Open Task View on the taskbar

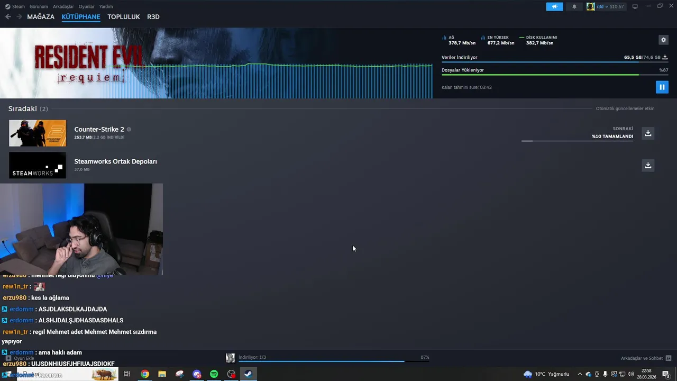[x=127, y=374]
